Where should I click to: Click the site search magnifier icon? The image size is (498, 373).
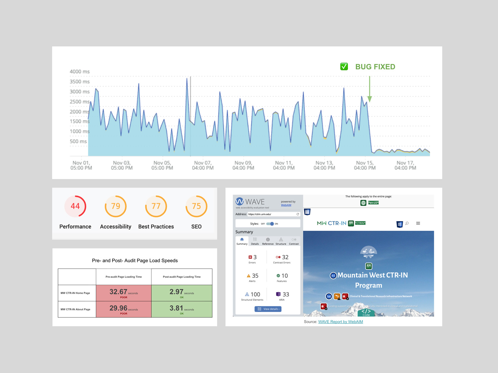coord(407,223)
